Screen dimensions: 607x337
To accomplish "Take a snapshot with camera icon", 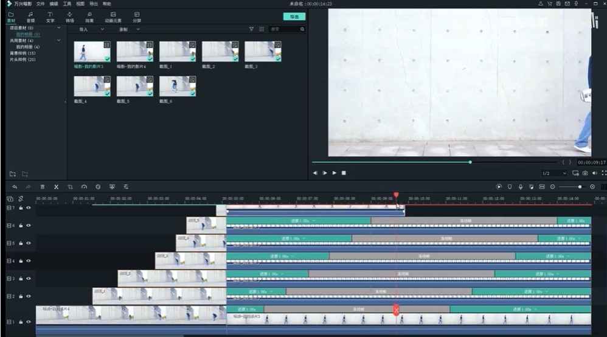I will [x=585, y=173].
